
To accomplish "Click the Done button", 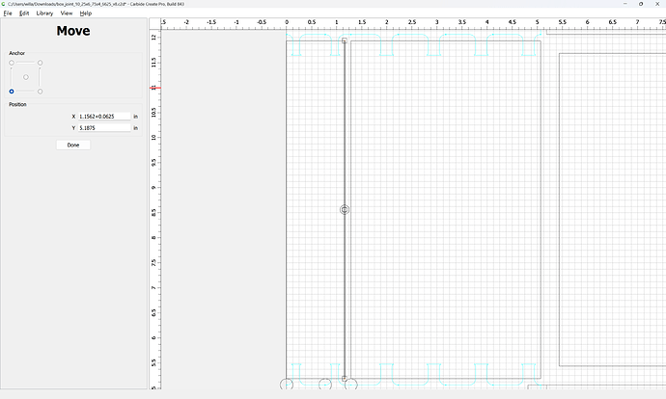I will click(73, 145).
